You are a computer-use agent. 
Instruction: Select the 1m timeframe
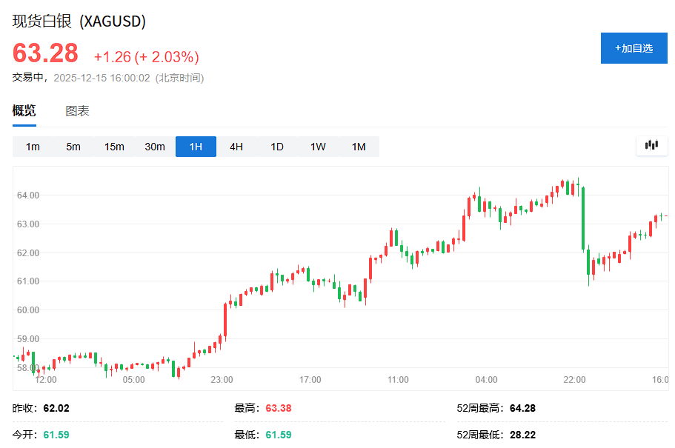coord(32,146)
